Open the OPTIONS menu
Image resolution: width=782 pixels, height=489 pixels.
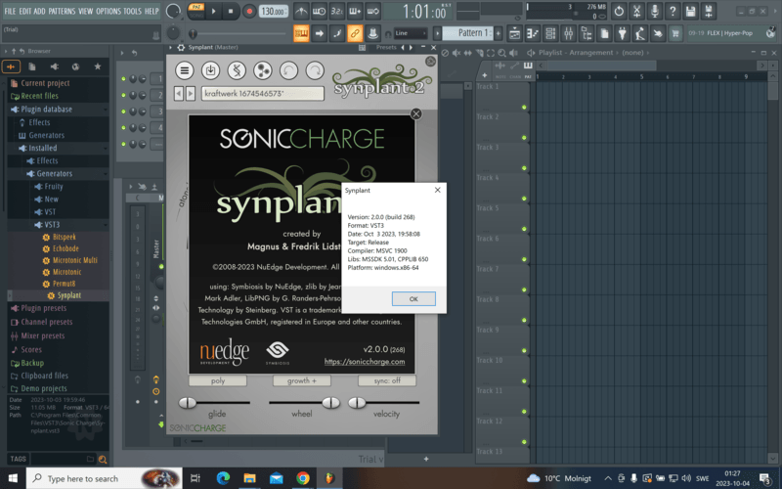click(109, 11)
